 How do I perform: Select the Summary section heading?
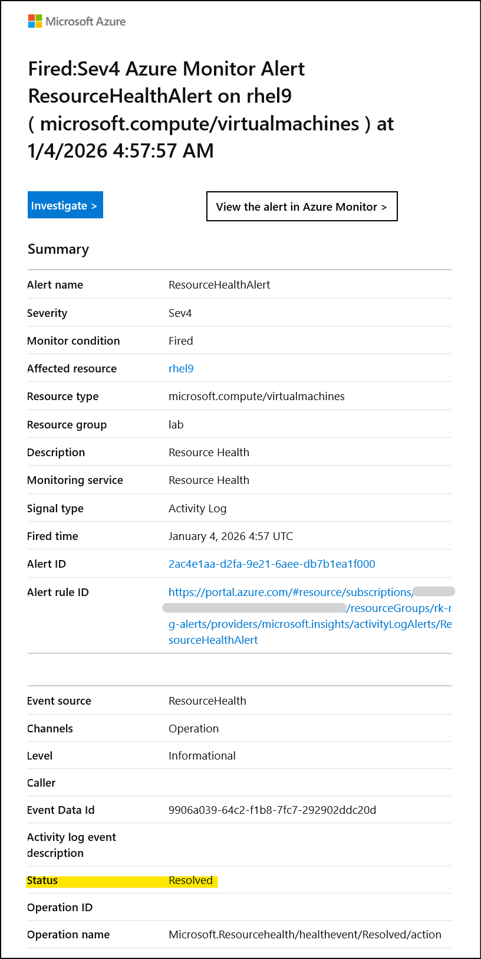(58, 249)
